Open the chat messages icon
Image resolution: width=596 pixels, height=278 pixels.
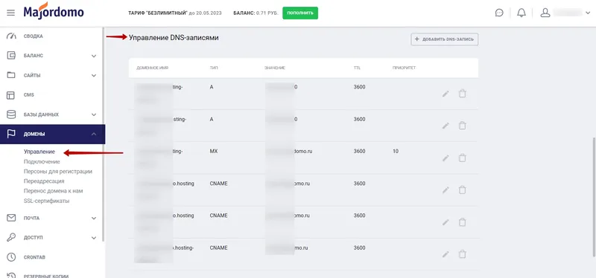point(499,13)
